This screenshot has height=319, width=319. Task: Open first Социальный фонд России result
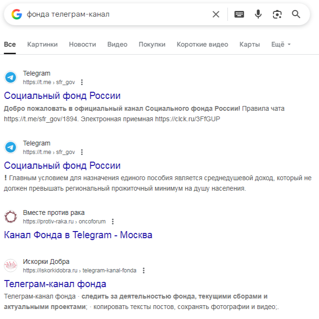tap(62, 96)
